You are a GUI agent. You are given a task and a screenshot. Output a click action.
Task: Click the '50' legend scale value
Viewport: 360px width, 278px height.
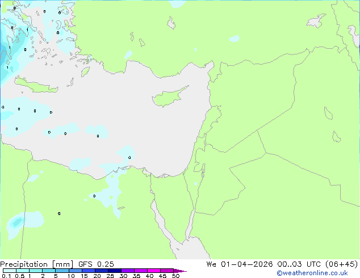coord(175,276)
